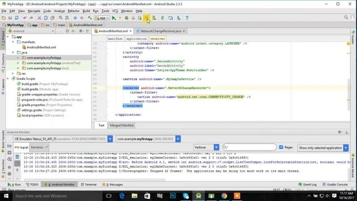The height and width of the screenshot is (201, 357).
Task: Open the Project Structure icon
Action: click(x=171, y=18)
